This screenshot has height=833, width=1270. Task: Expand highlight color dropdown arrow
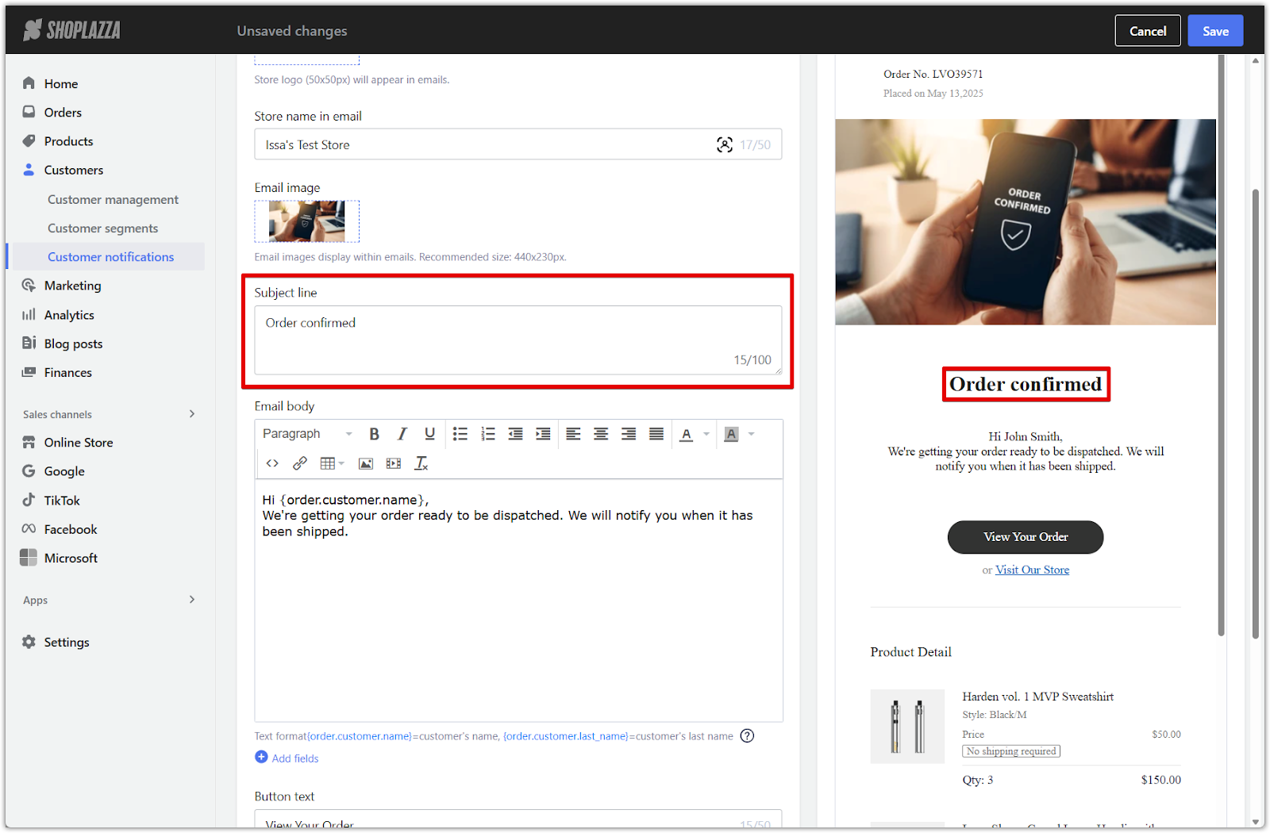click(752, 434)
